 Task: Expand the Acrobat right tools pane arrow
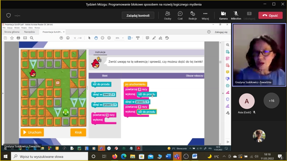click(x=223, y=93)
